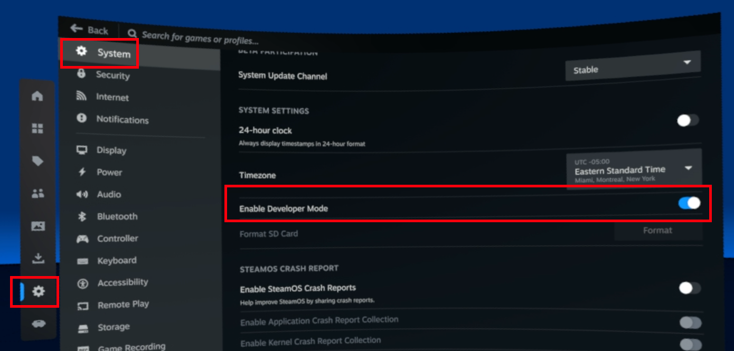Image resolution: width=734 pixels, height=351 pixels.
Task: Select the System settings tab
Action: coord(113,53)
